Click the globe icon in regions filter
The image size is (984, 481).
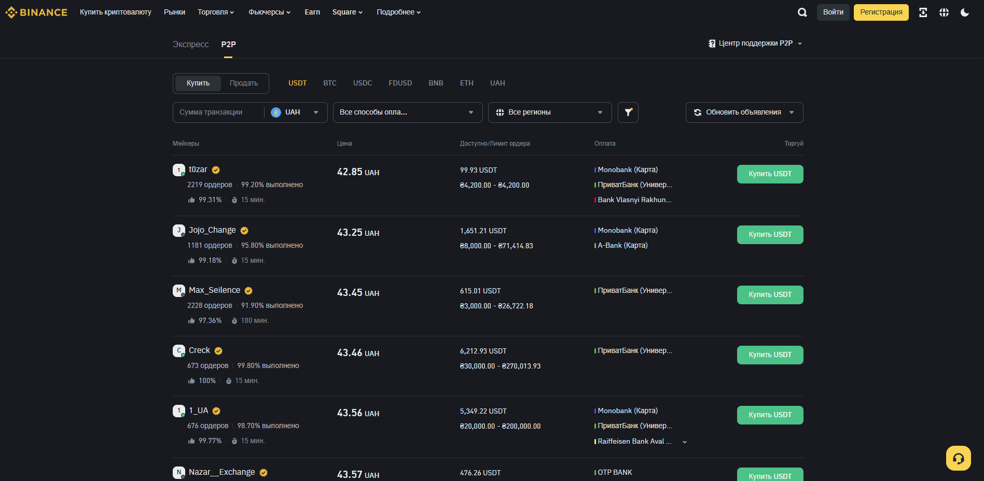(500, 112)
